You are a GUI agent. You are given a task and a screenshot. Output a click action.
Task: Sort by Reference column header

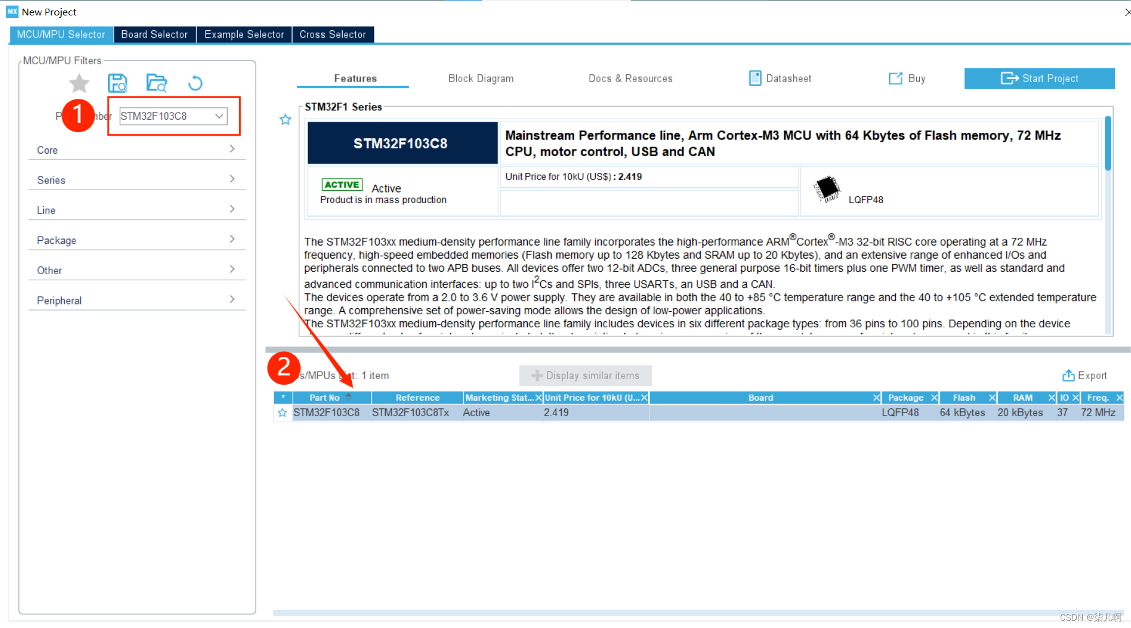coord(417,398)
